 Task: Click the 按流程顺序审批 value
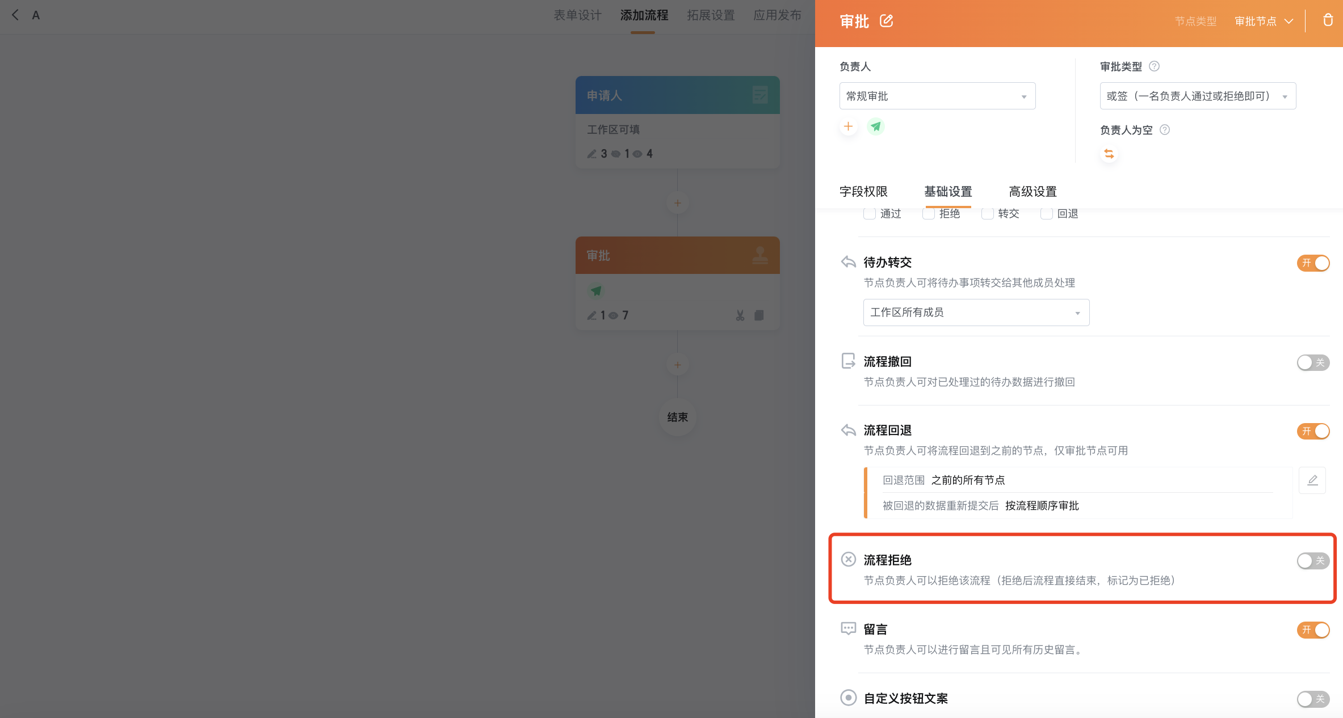(x=1042, y=506)
